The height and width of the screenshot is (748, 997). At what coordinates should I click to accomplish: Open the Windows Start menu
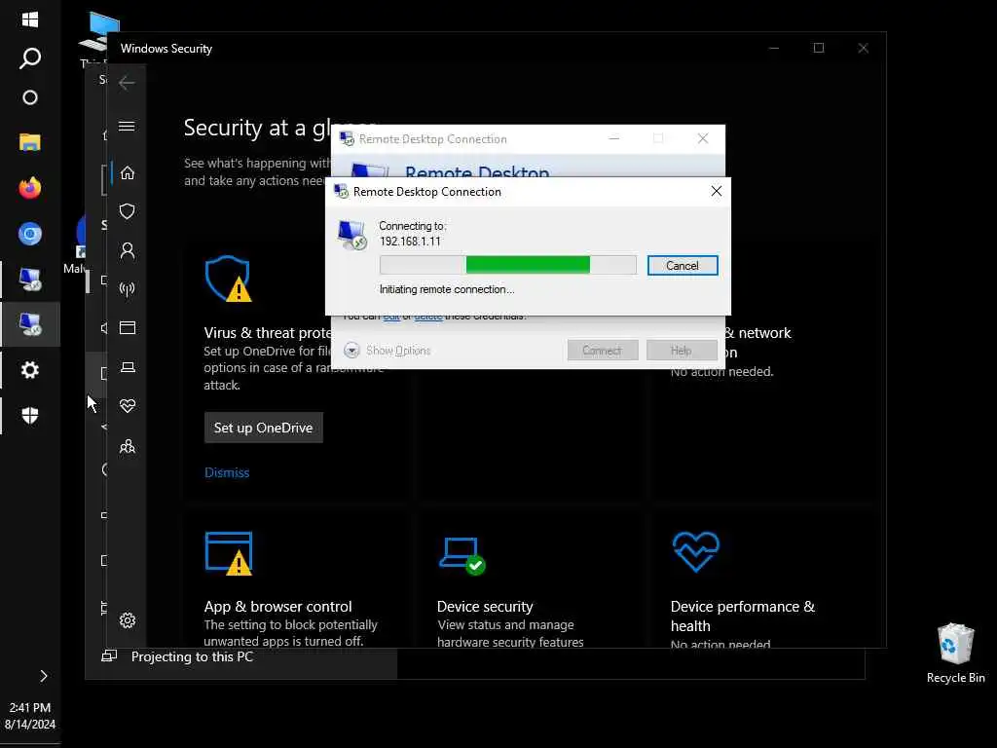(x=30, y=19)
